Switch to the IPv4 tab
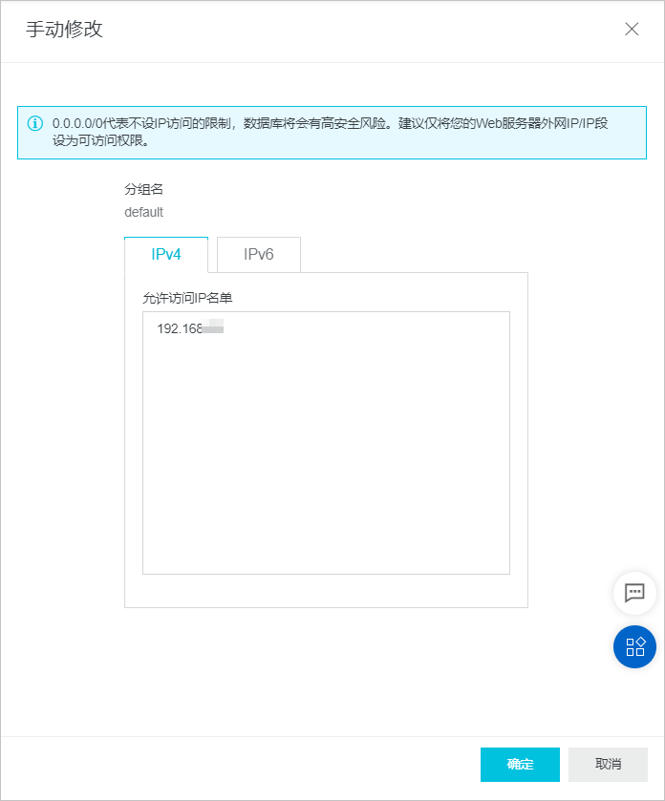665x801 pixels. (x=166, y=254)
